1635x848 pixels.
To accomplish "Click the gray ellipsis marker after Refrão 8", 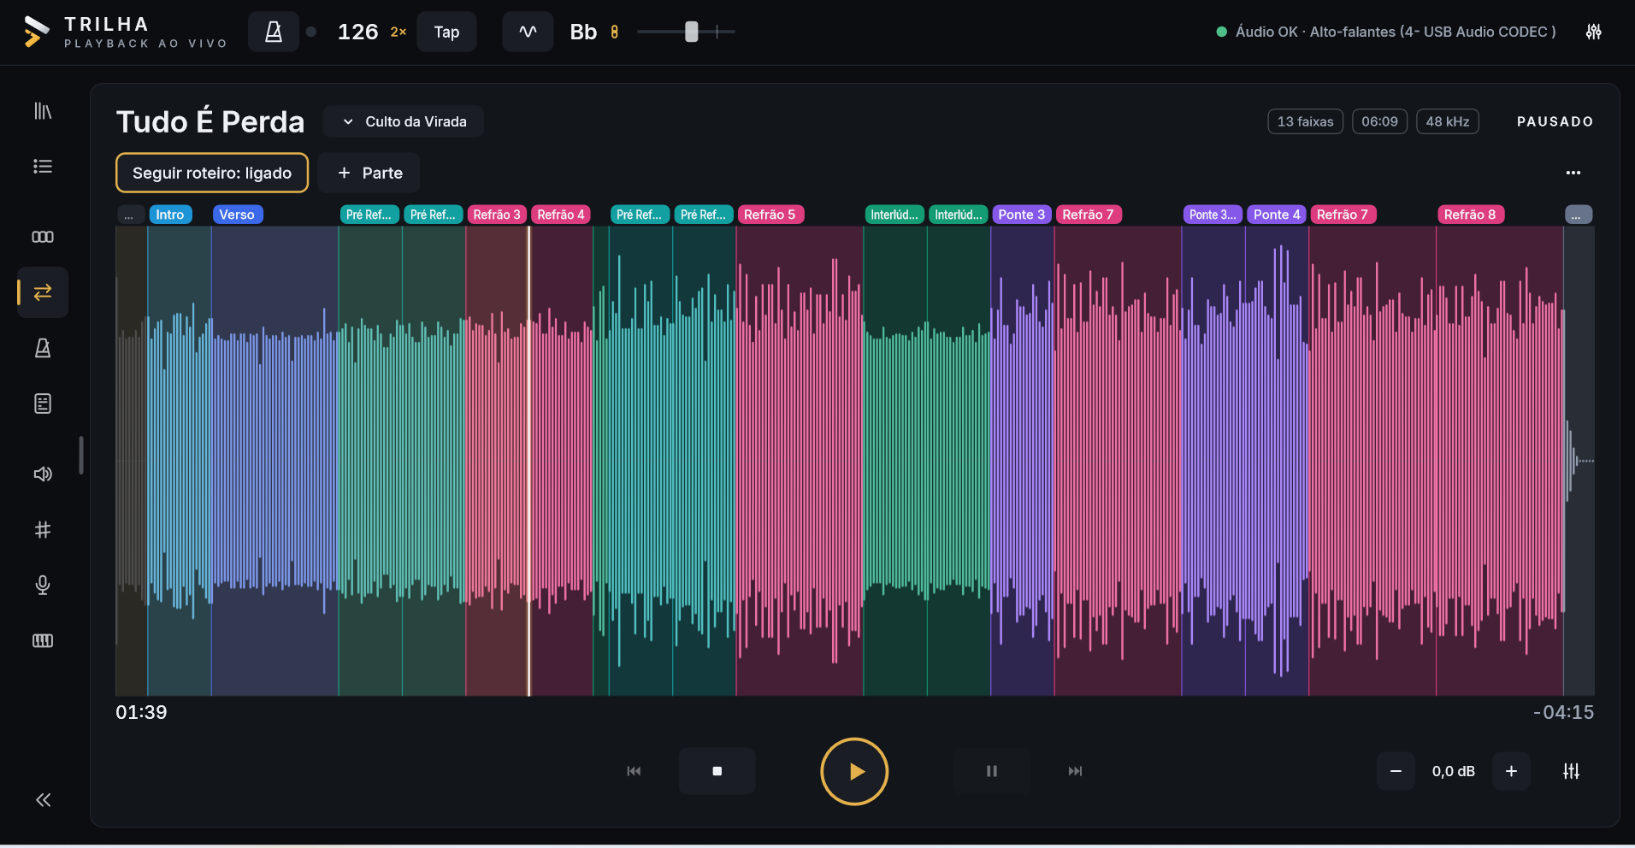I will (x=1578, y=215).
